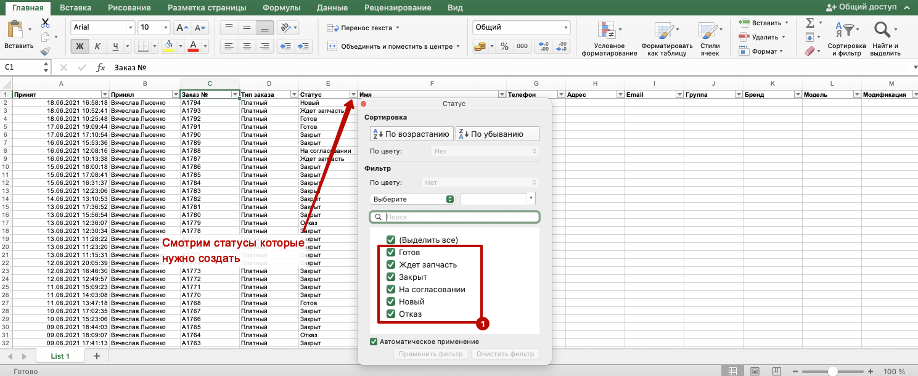Image resolution: width=918 pixels, height=376 pixels.
Task: Select the List 1 sheet tab
Action: 60,356
